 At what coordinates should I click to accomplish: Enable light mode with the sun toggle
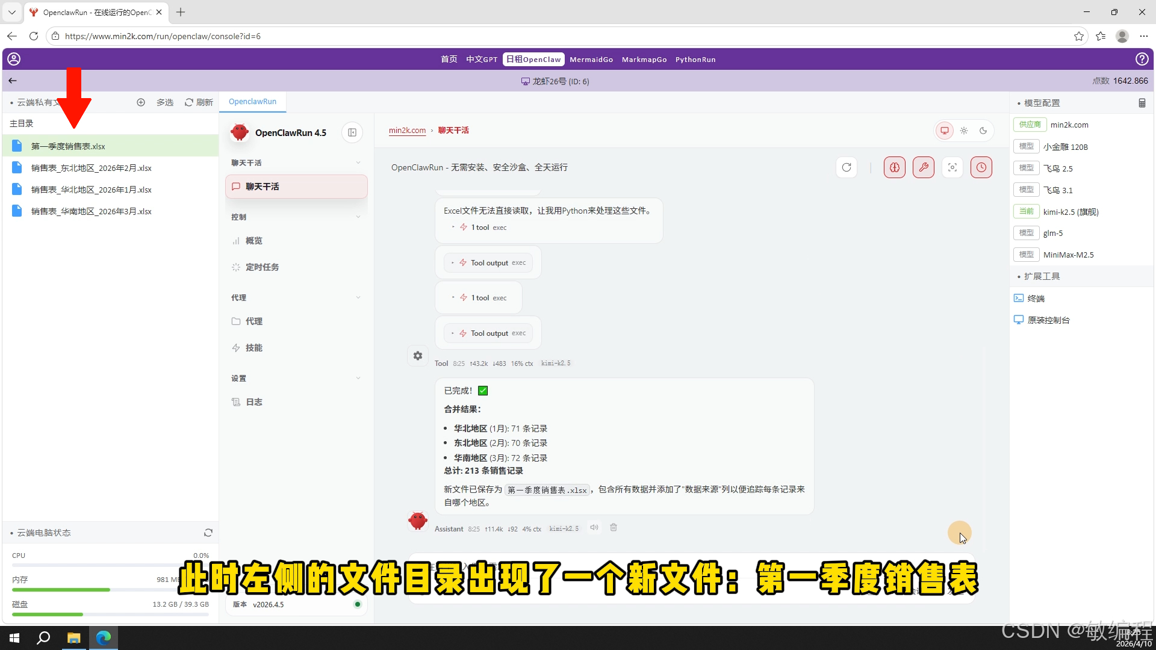(964, 130)
